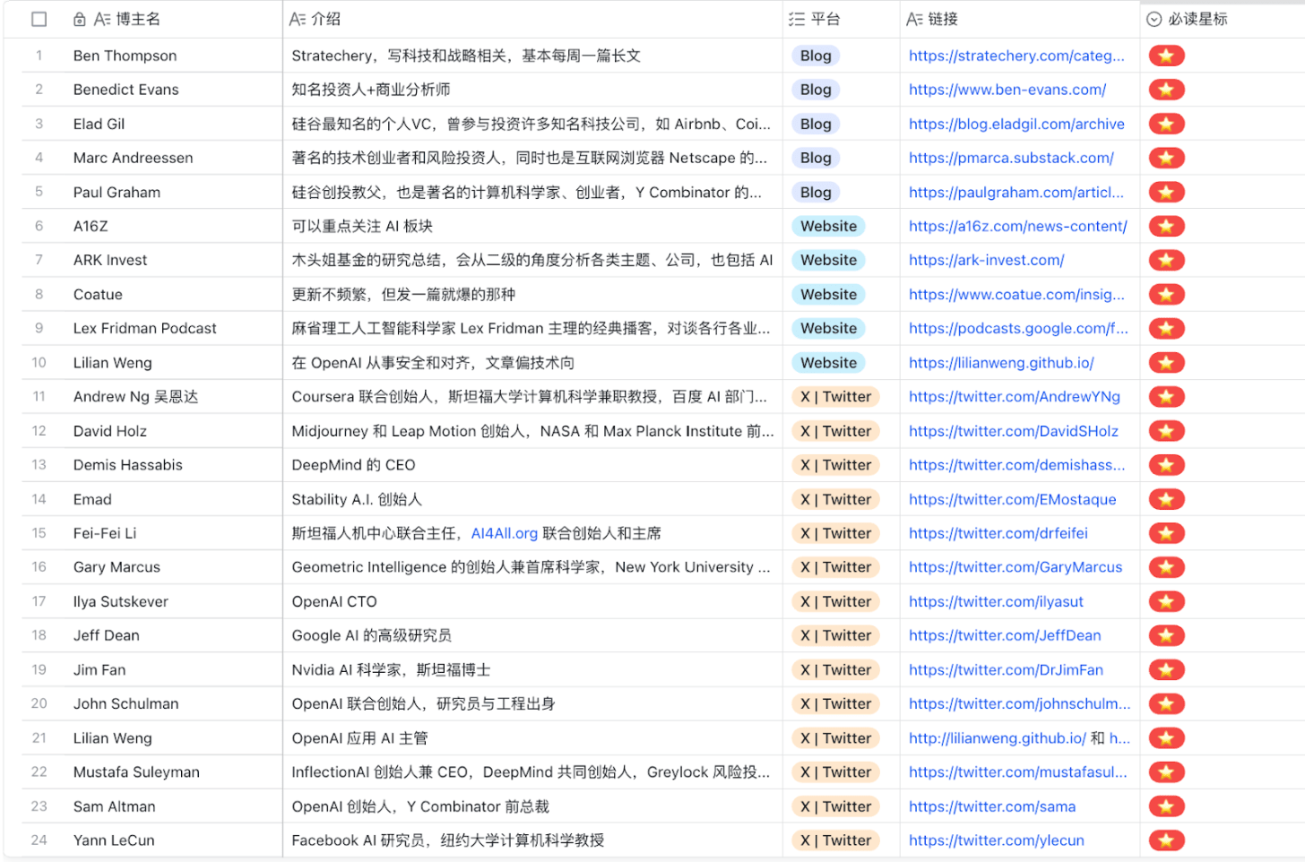Toggle star for David Holz row
The height and width of the screenshot is (862, 1305).
pos(1166,431)
